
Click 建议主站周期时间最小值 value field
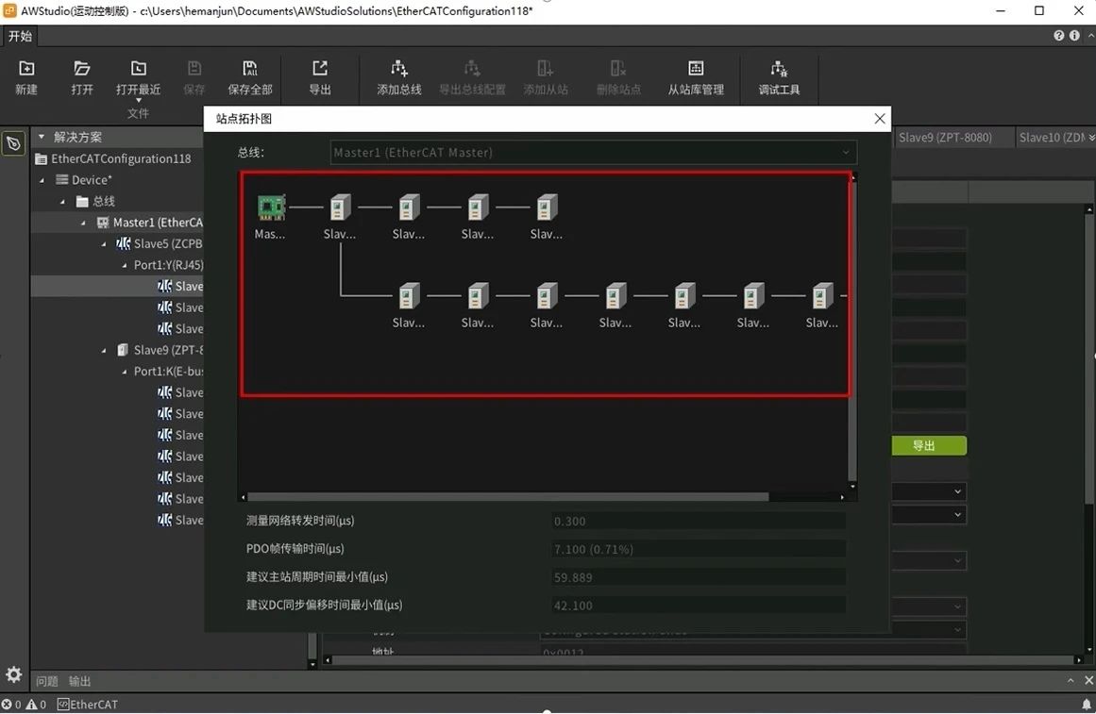[699, 577]
